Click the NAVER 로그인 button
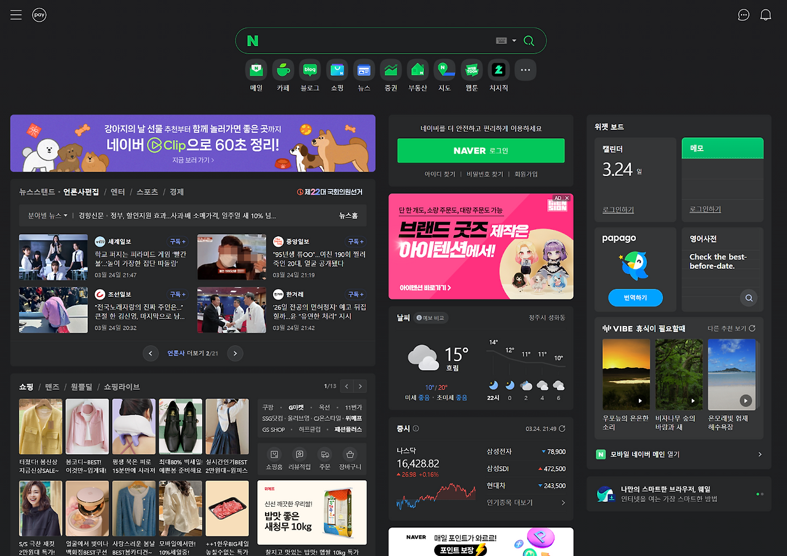Image resolution: width=787 pixels, height=556 pixels. point(481,151)
